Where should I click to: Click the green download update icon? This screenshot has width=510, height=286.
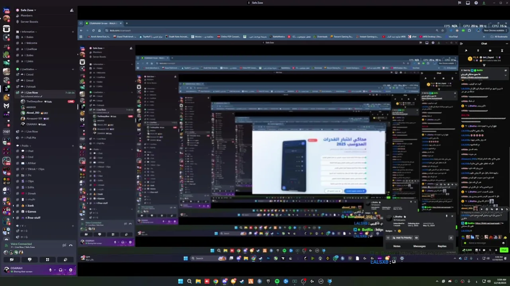tap(484, 3)
